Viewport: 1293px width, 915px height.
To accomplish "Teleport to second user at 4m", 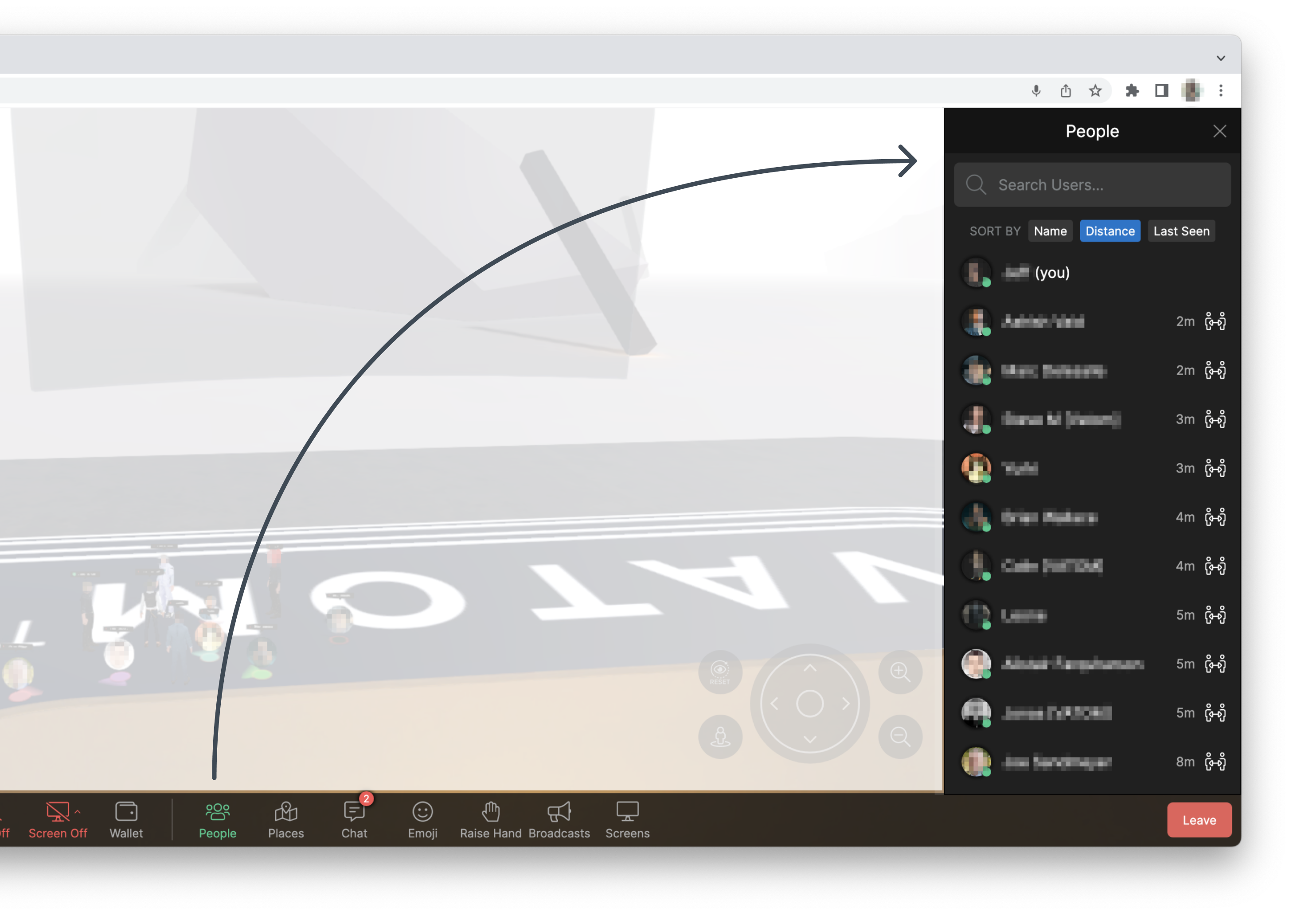I will [1215, 566].
